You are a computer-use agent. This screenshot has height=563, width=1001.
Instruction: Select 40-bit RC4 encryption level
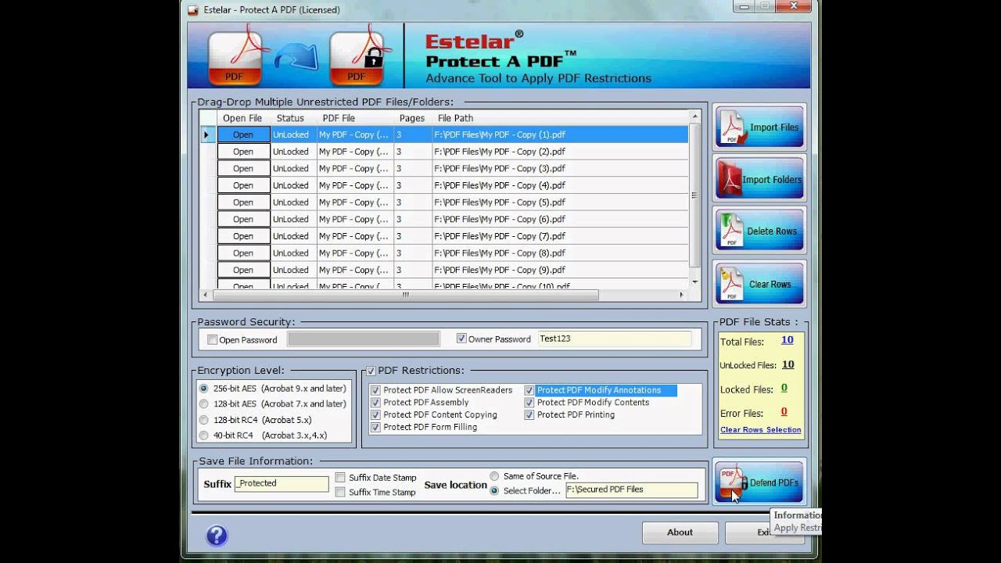pos(204,436)
